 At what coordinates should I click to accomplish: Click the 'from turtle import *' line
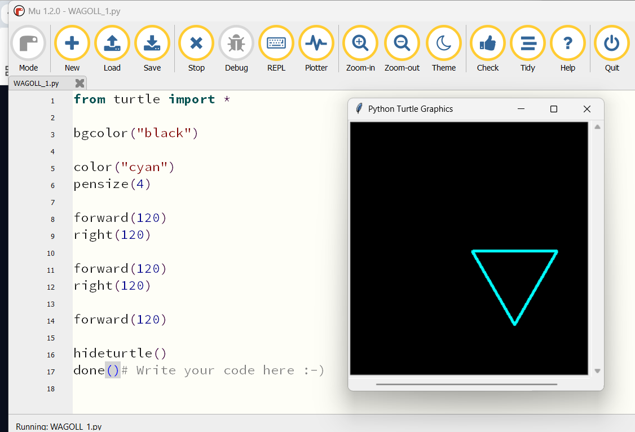152,99
